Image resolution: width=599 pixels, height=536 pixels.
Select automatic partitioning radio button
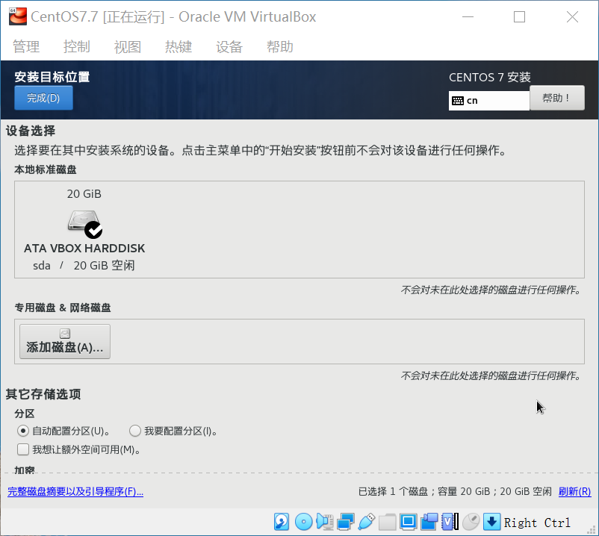point(23,431)
